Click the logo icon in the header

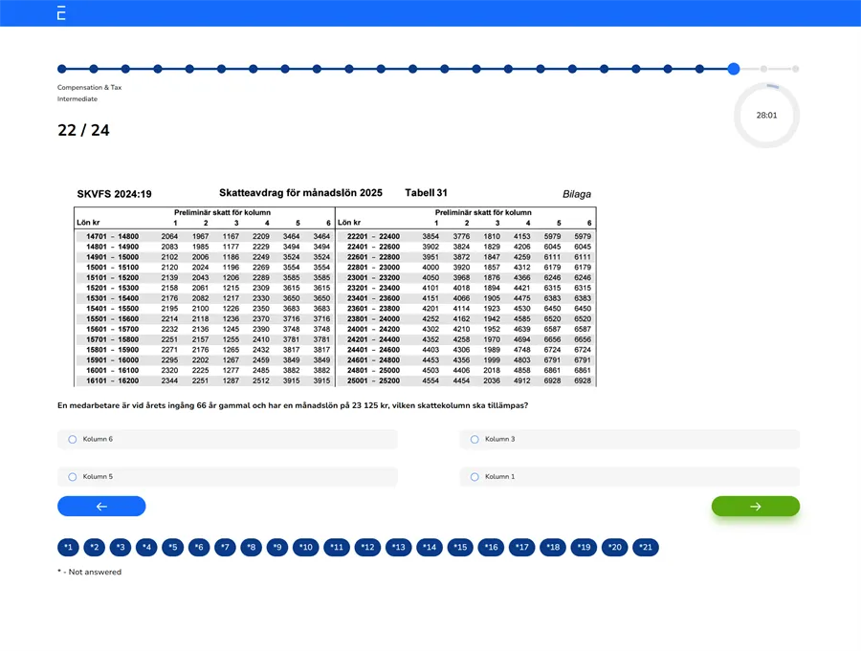61,12
